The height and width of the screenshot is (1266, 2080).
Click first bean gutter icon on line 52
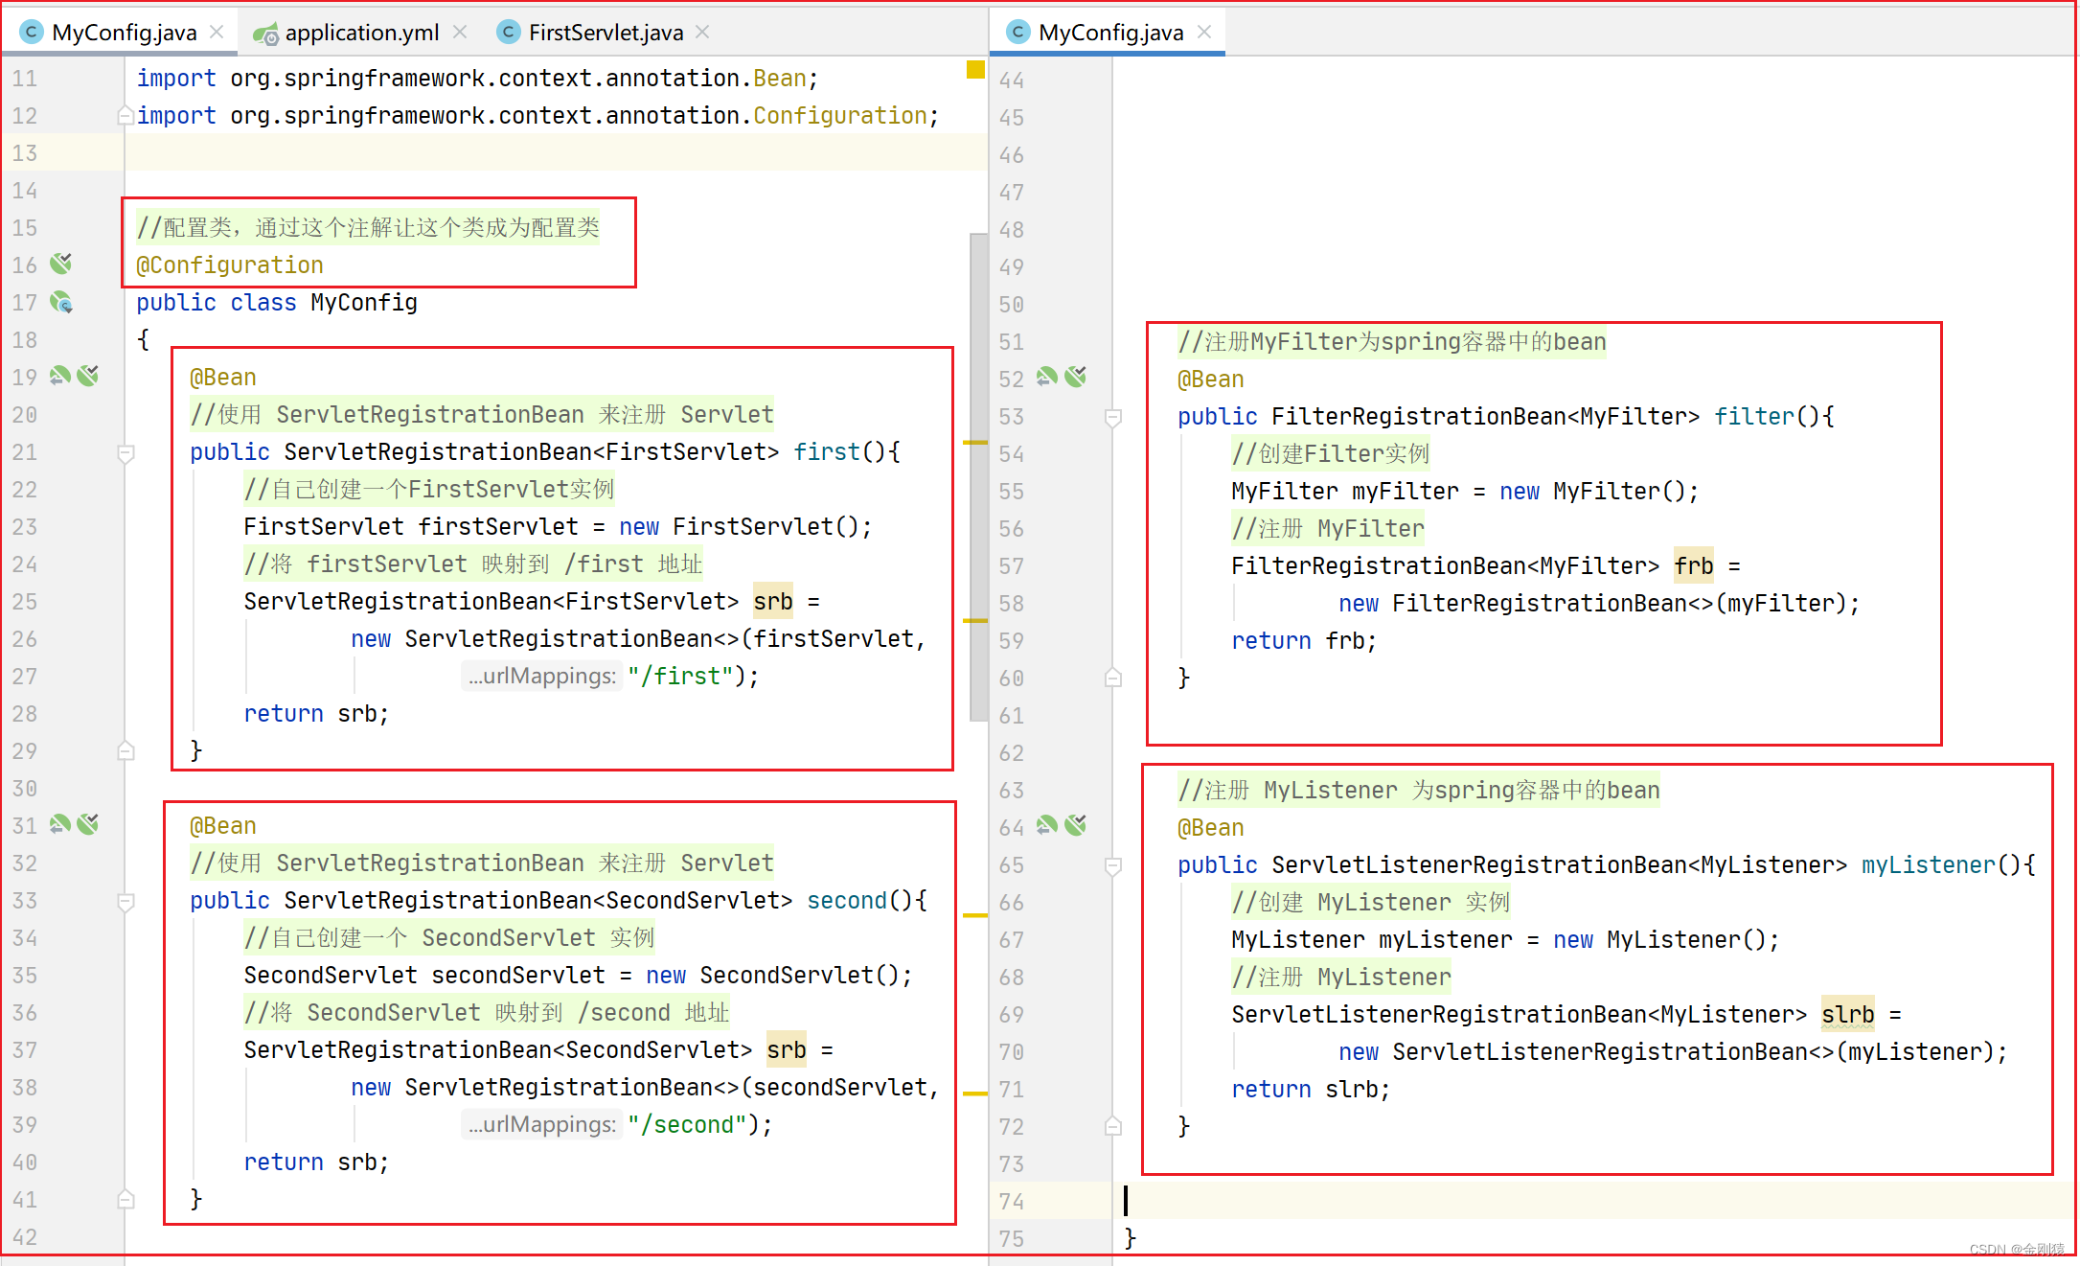(x=1046, y=377)
